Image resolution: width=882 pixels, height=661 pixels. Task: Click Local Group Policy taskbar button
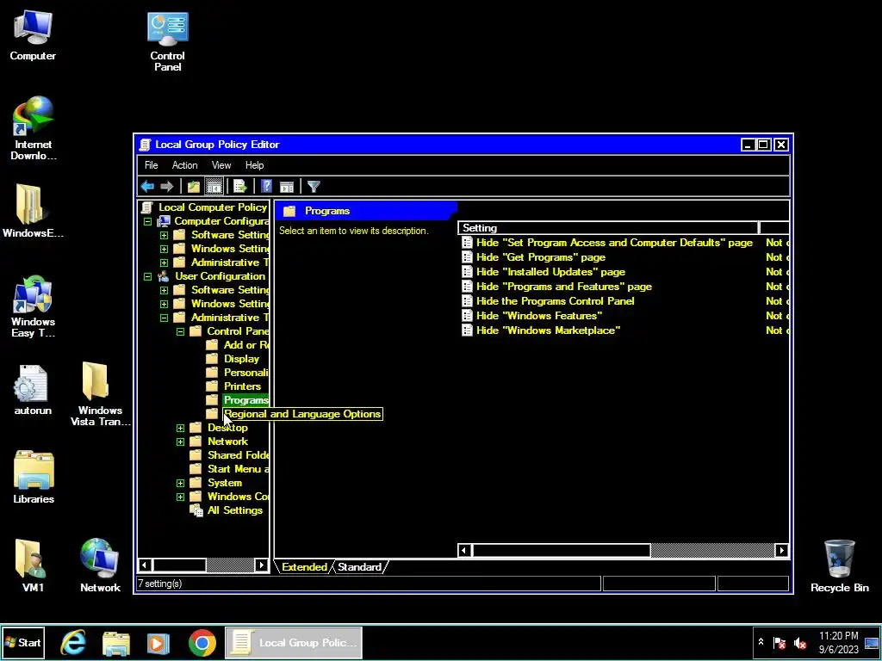[294, 642]
